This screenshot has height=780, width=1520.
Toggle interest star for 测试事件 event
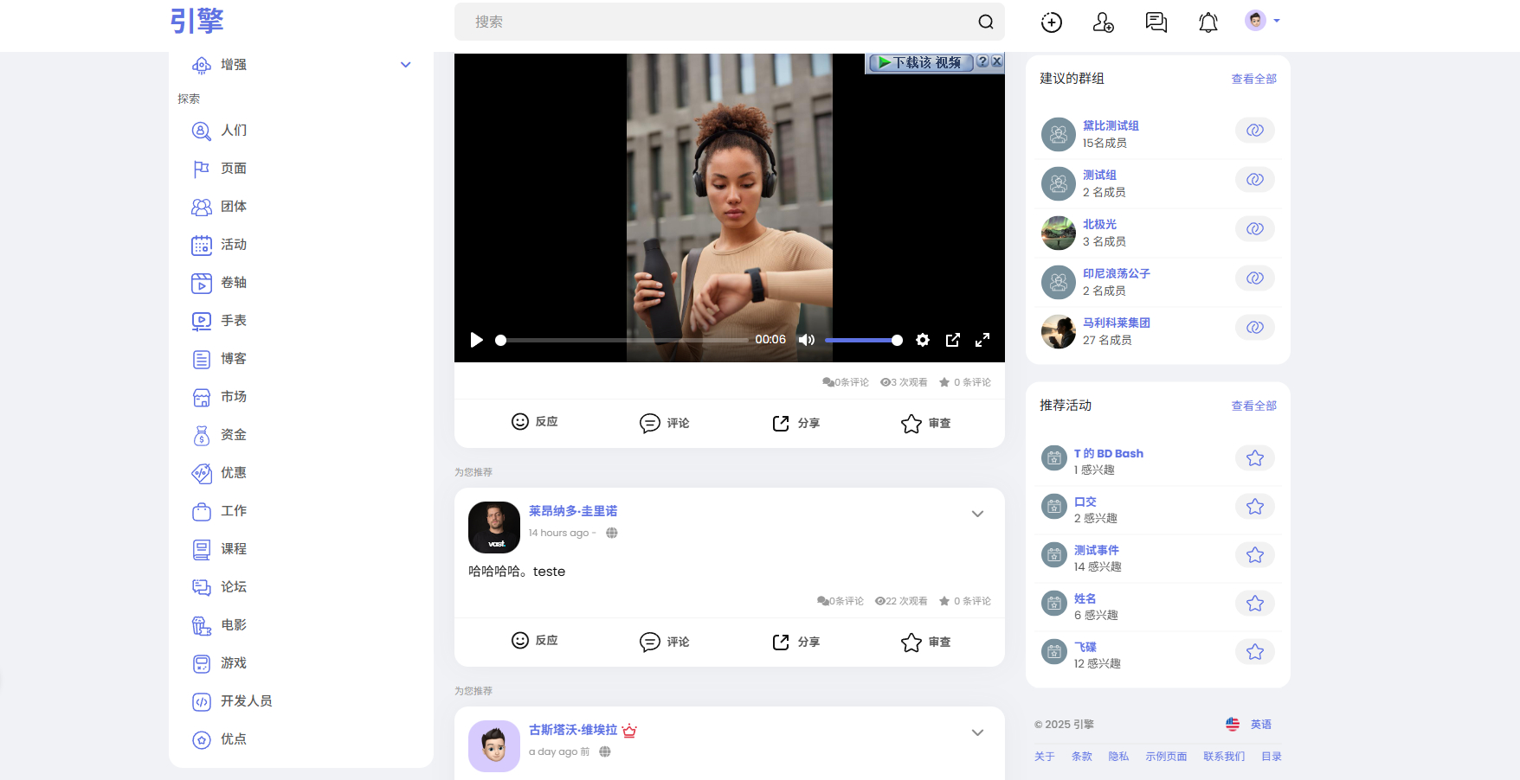(x=1254, y=555)
